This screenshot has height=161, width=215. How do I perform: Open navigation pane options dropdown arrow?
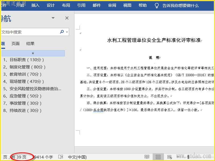tap(53, 18)
